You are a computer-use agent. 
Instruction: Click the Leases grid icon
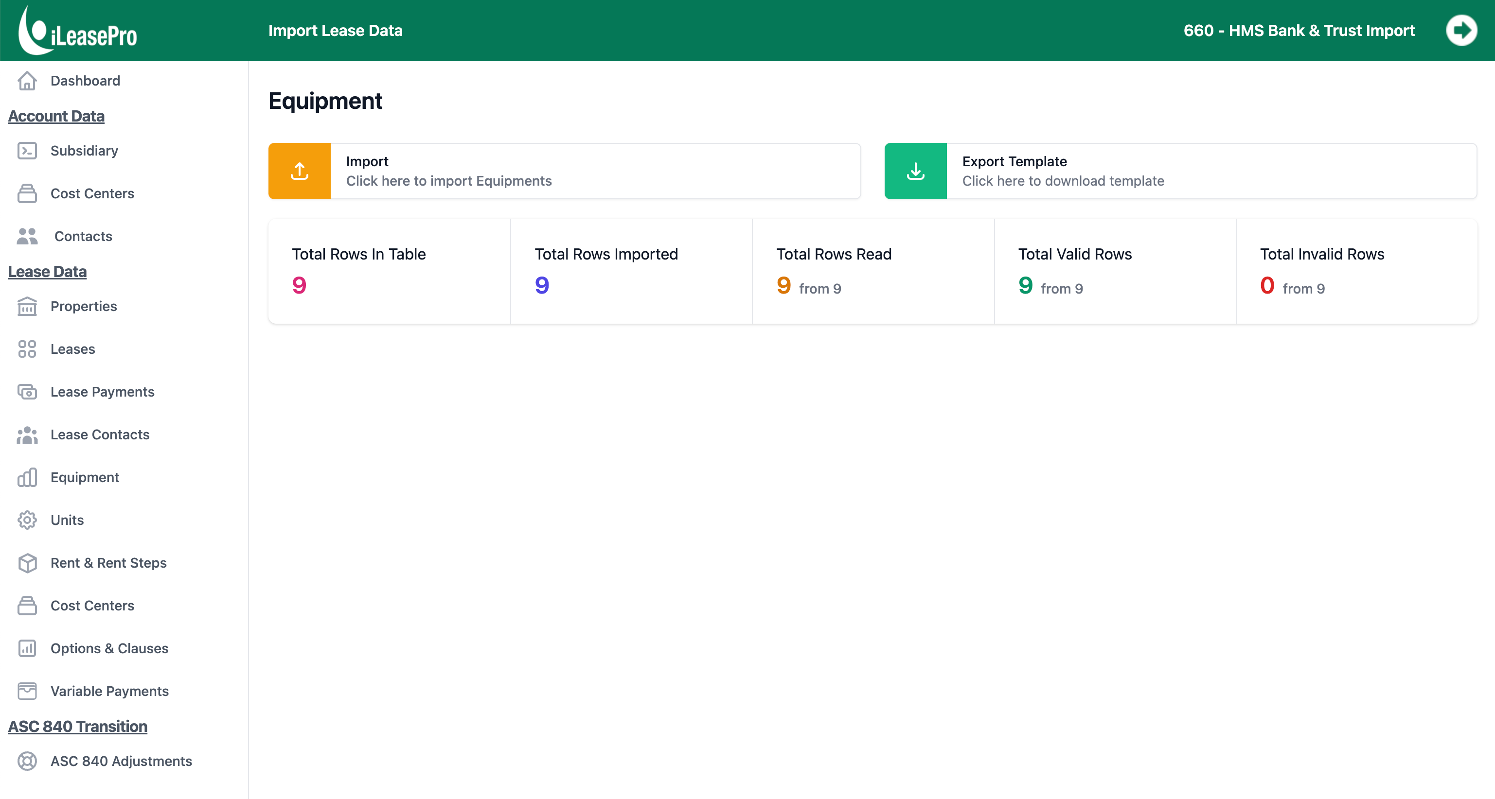(x=27, y=349)
